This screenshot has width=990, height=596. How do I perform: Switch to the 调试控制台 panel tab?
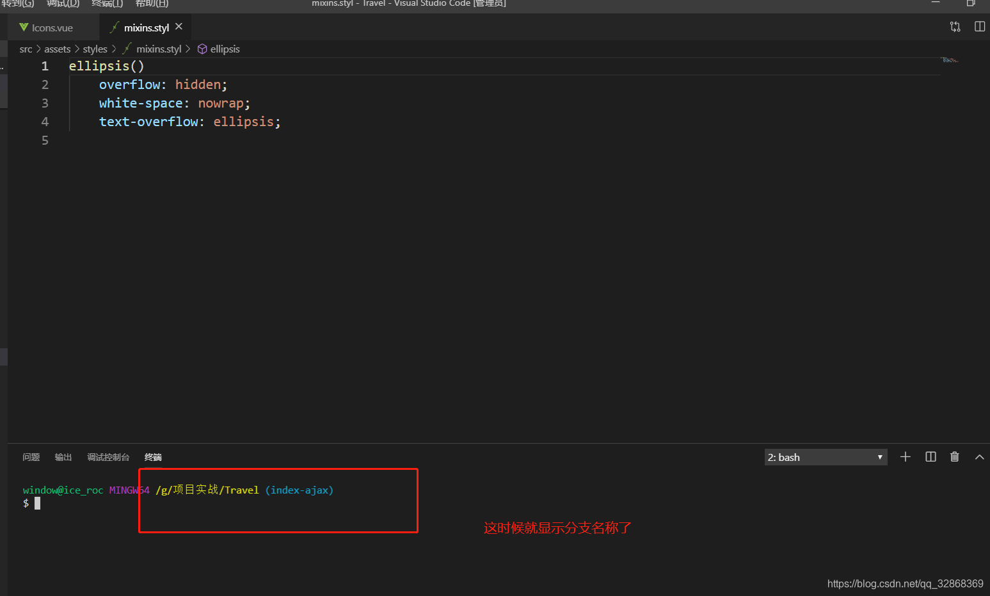(x=108, y=457)
